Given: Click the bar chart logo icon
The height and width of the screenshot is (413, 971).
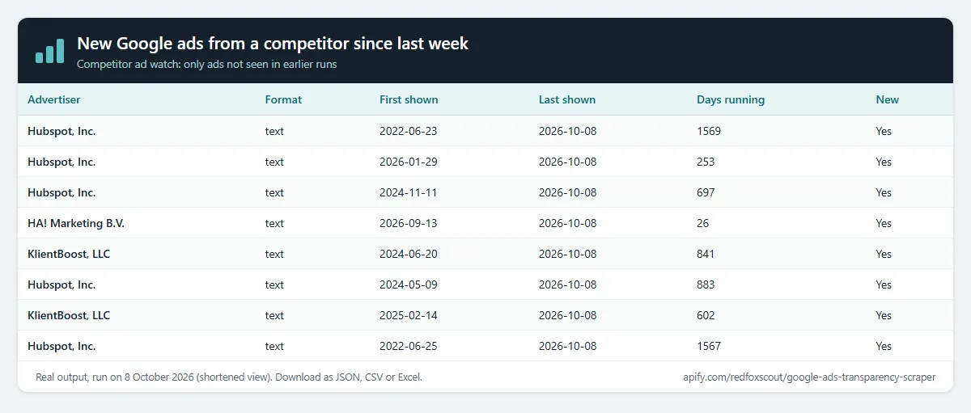Looking at the screenshot, I should (x=49, y=50).
